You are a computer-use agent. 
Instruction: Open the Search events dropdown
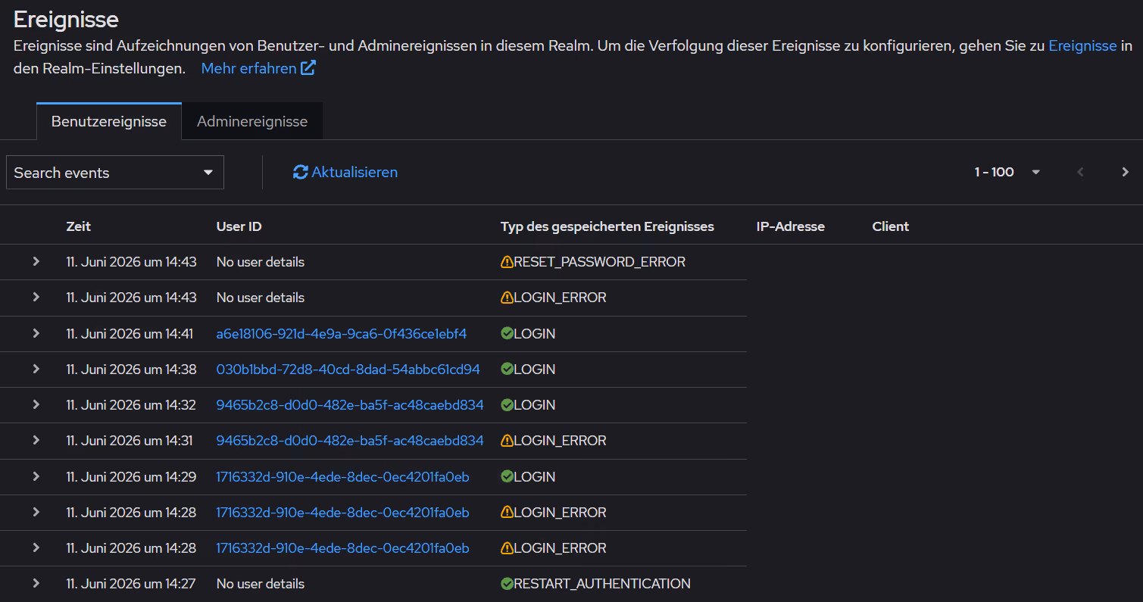click(115, 173)
